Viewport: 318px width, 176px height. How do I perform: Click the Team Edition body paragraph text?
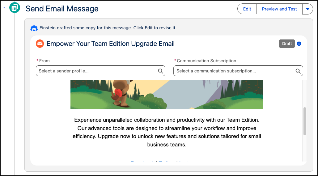pos(167,132)
